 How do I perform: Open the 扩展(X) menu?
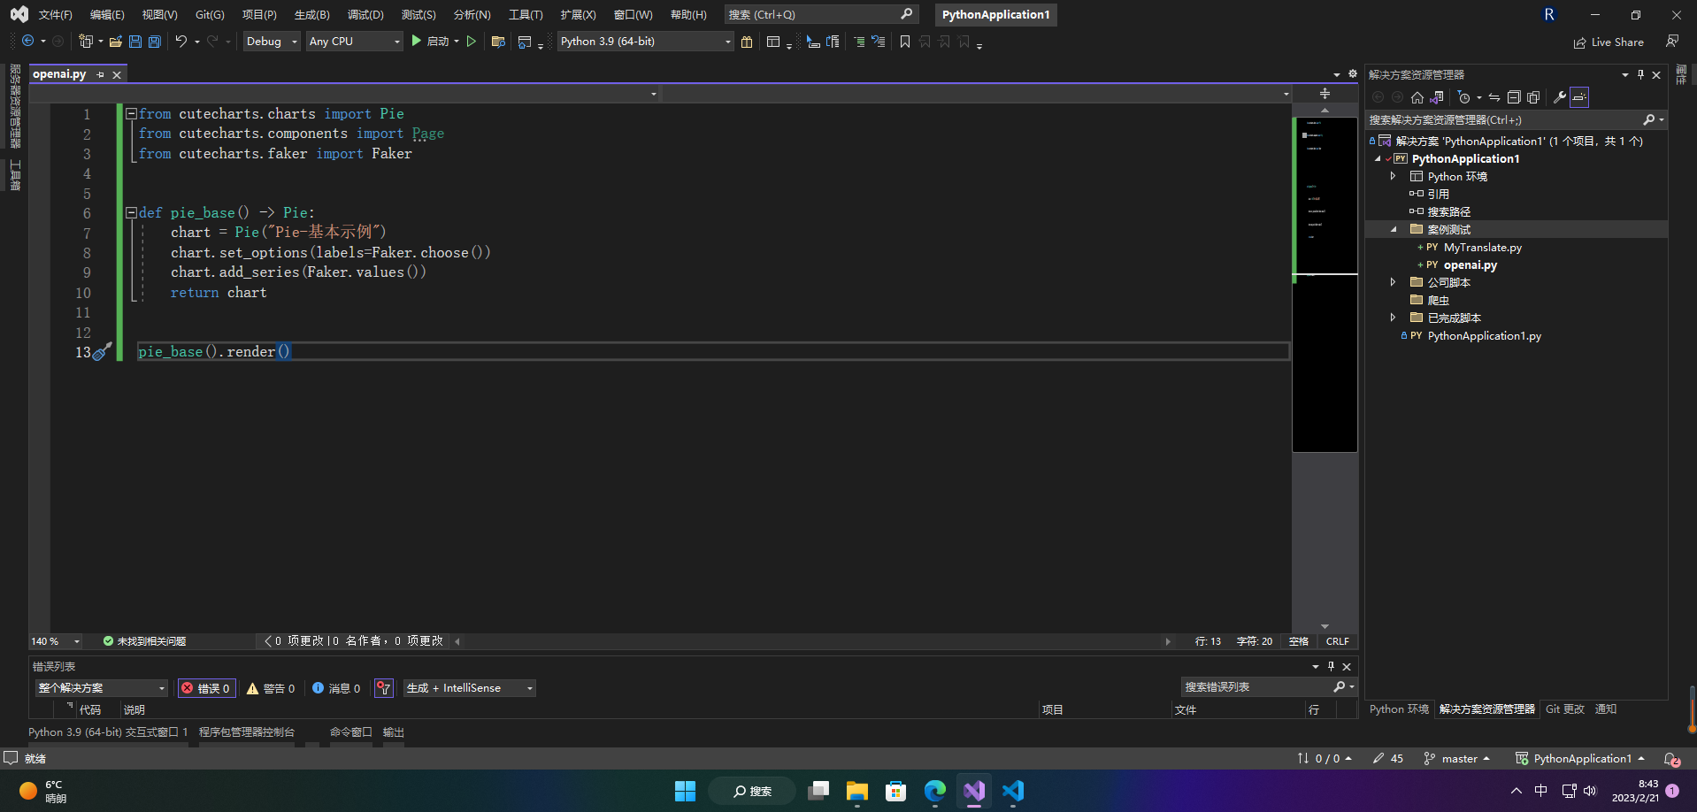(578, 15)
